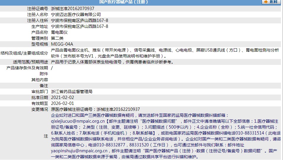Click the 批准日期 label
This screenshot has height=160, width=283.
(40, 98)
